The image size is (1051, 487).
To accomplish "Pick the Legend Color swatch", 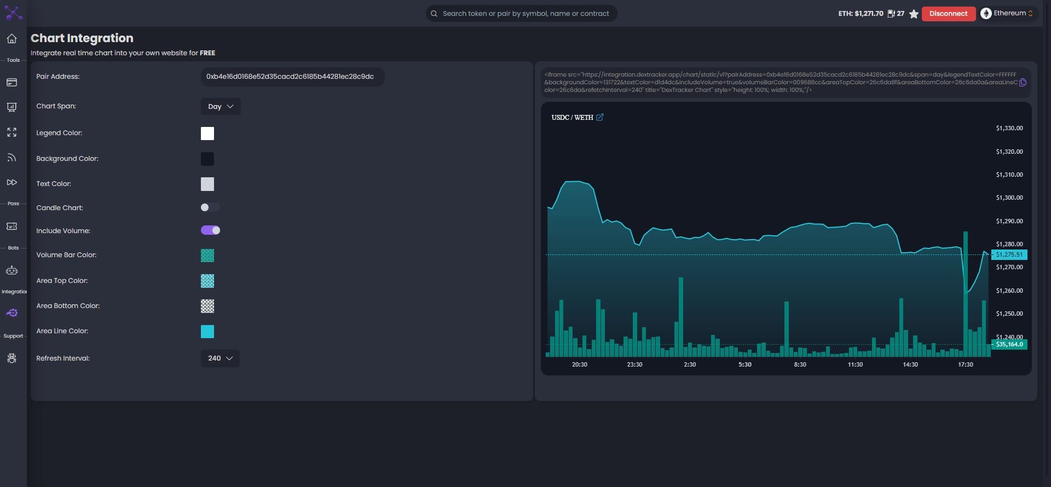I will [x=207, y=134].
